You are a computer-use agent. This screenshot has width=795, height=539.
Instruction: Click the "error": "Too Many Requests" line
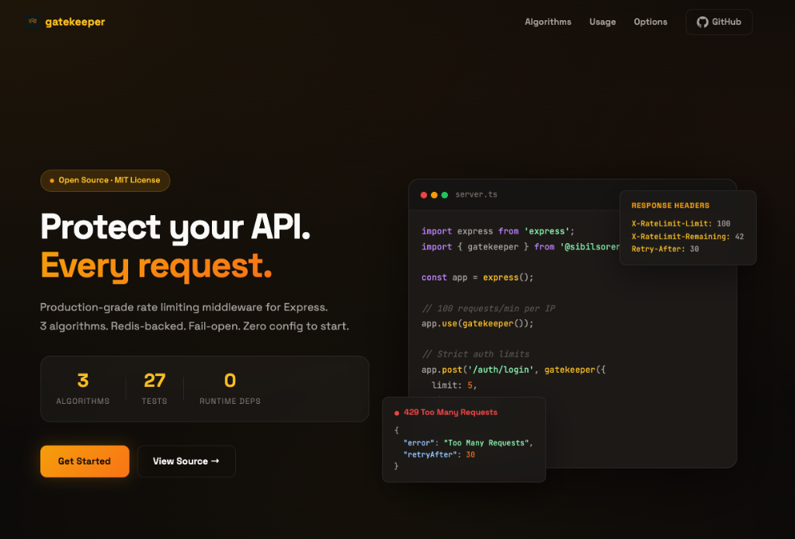468,443
